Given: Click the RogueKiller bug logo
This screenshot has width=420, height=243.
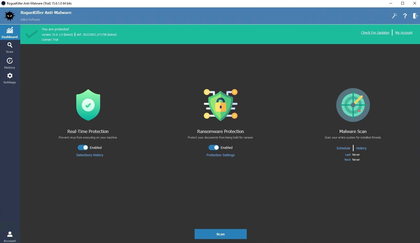Looking at the screenshot, I should [10, 16].
